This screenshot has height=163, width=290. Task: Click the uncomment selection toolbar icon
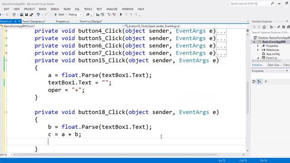(114, 14)
